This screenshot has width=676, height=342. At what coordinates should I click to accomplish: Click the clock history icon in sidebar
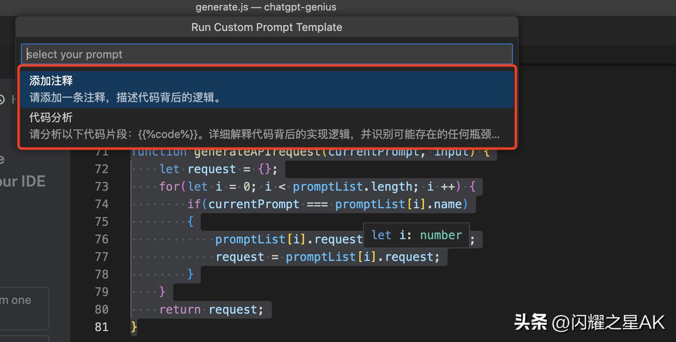point(2,100)
